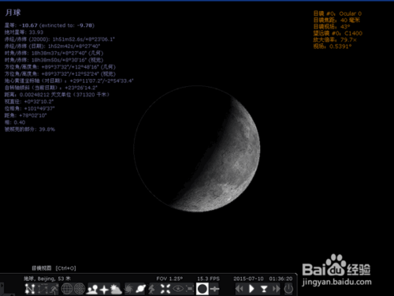Toggle the azimuthal grid
The width and height of the screenshot is (394, 296).
point(80,289)
